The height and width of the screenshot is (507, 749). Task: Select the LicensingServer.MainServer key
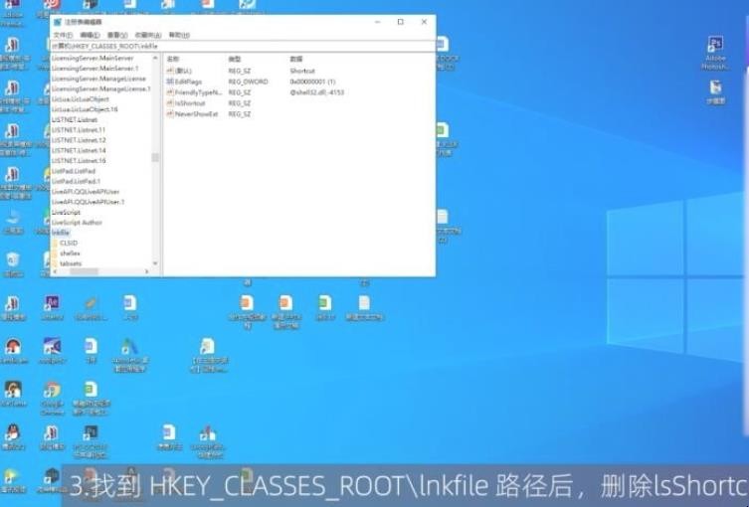93,58
